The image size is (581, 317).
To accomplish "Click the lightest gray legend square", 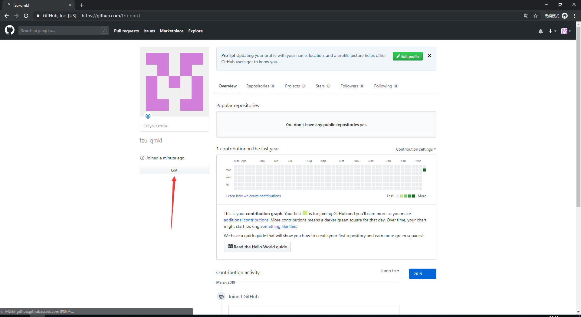I will (398, 196).
